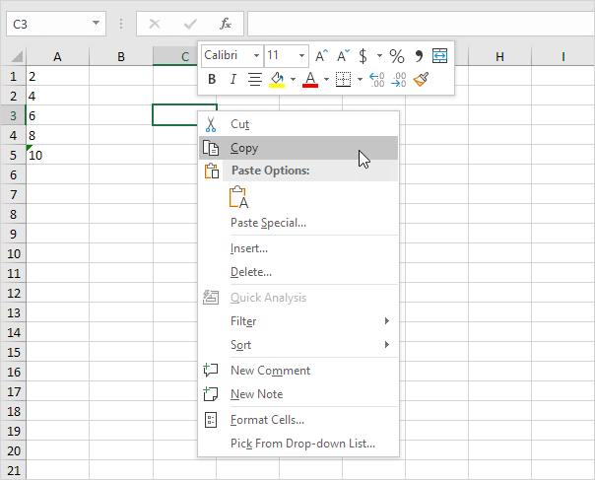Select Copy from the context menu

(244, 148)
